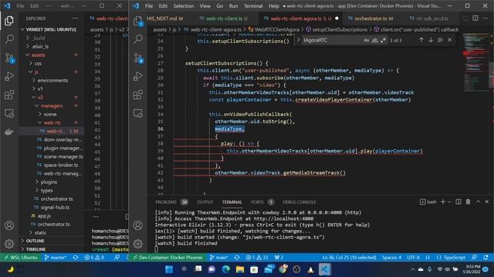Click WSL: Ubuntu remote indicator
The width and height of the screenshot is (494, 277).
[21, 258]
